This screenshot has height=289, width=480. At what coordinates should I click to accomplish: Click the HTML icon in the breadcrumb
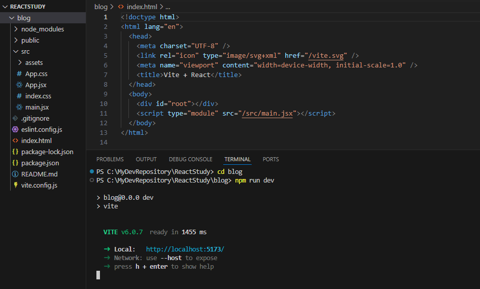(x=121, y=7)
